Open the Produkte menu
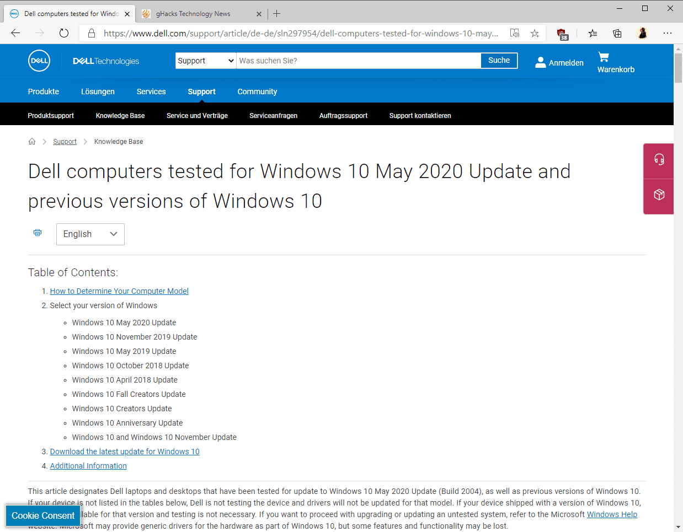 click(x=44, y=92)
